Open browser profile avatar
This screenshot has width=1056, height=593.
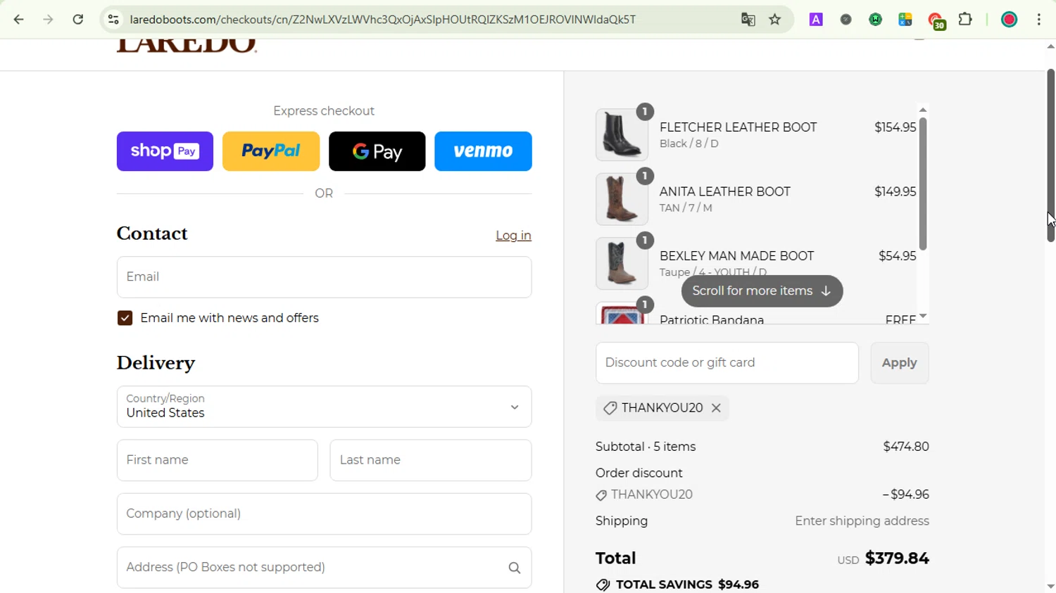click(x=1010, y=20)
